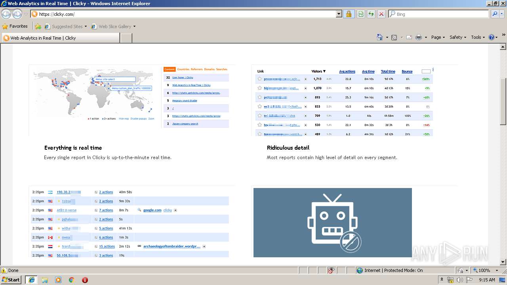507x285 pixels.
Task: Click the network tray icon
Action: point(450,280)
